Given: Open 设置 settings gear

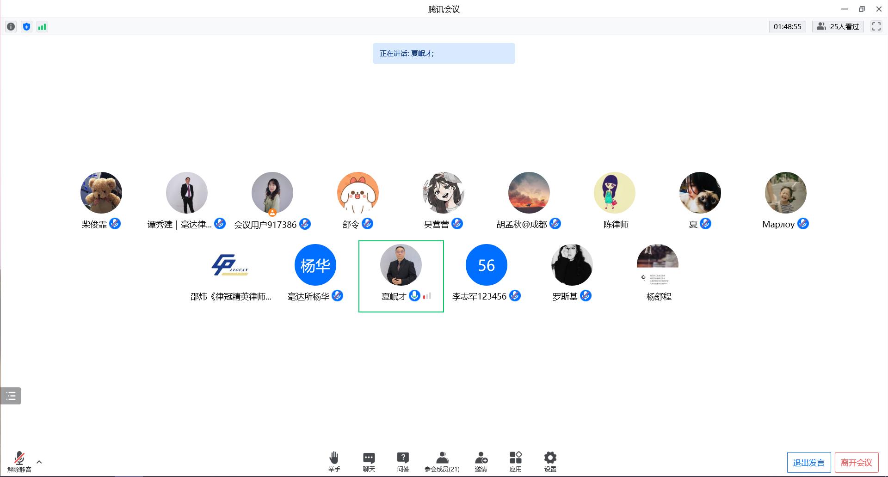Looking at the screenshot, I should (x=550, y=462).
